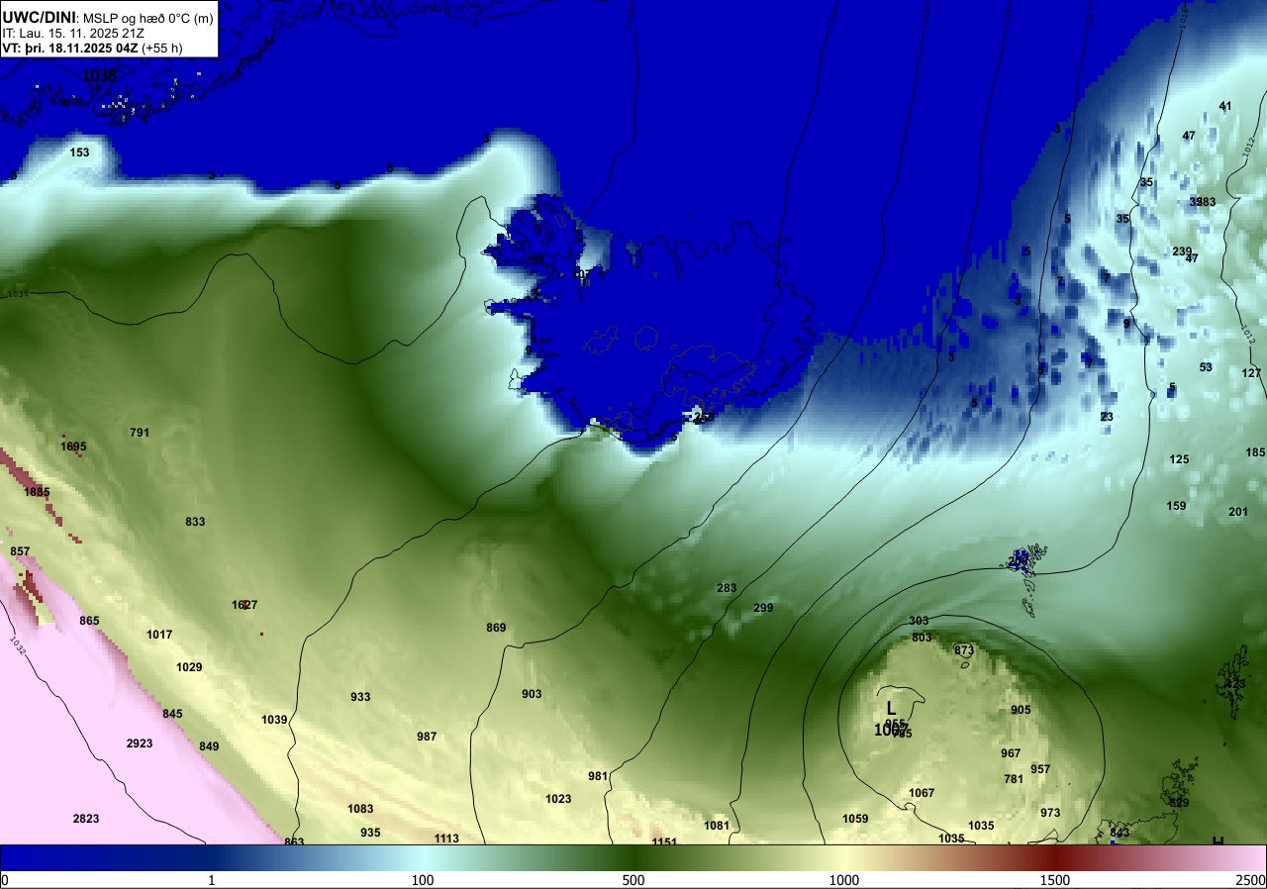
Task: Click the 1029 height value
Action: point(189,667)
